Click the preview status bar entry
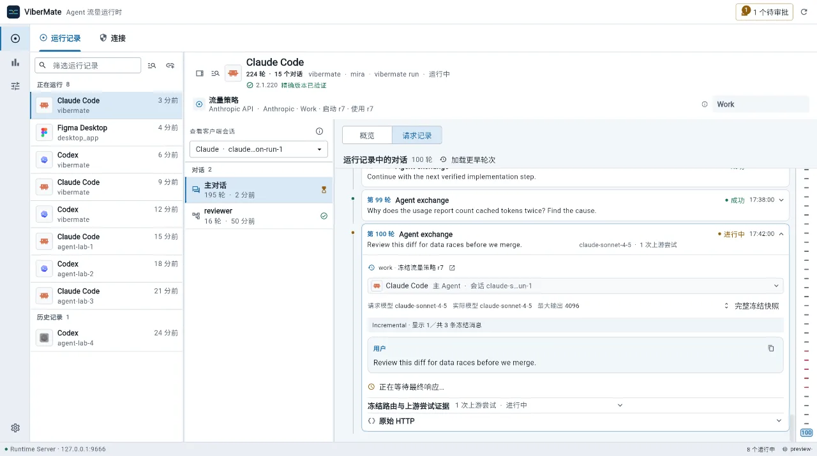 (798, 449)
